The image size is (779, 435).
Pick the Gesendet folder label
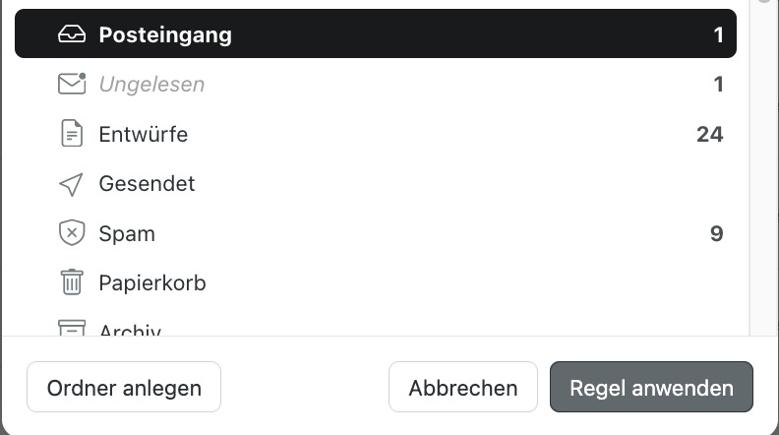147,184
